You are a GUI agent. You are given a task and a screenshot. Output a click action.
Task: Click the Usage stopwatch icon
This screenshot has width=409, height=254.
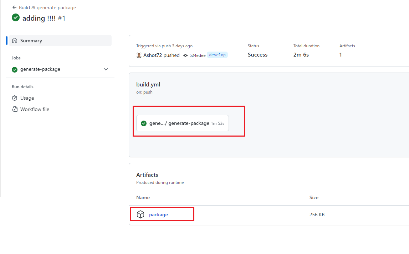tap(15, 98)
